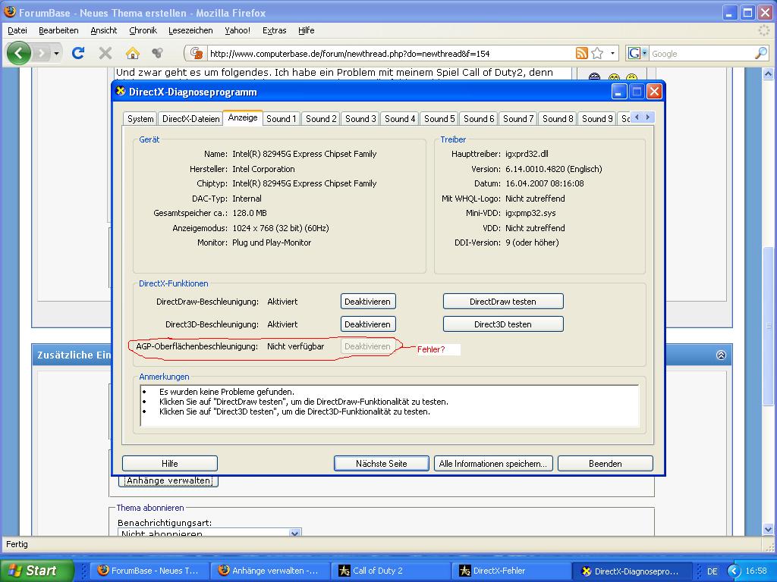Click the Anhänge verwalten button on forum page
The height and width of the screenshot is (582, 777).
pyautogui.click(x=168, y=480)
